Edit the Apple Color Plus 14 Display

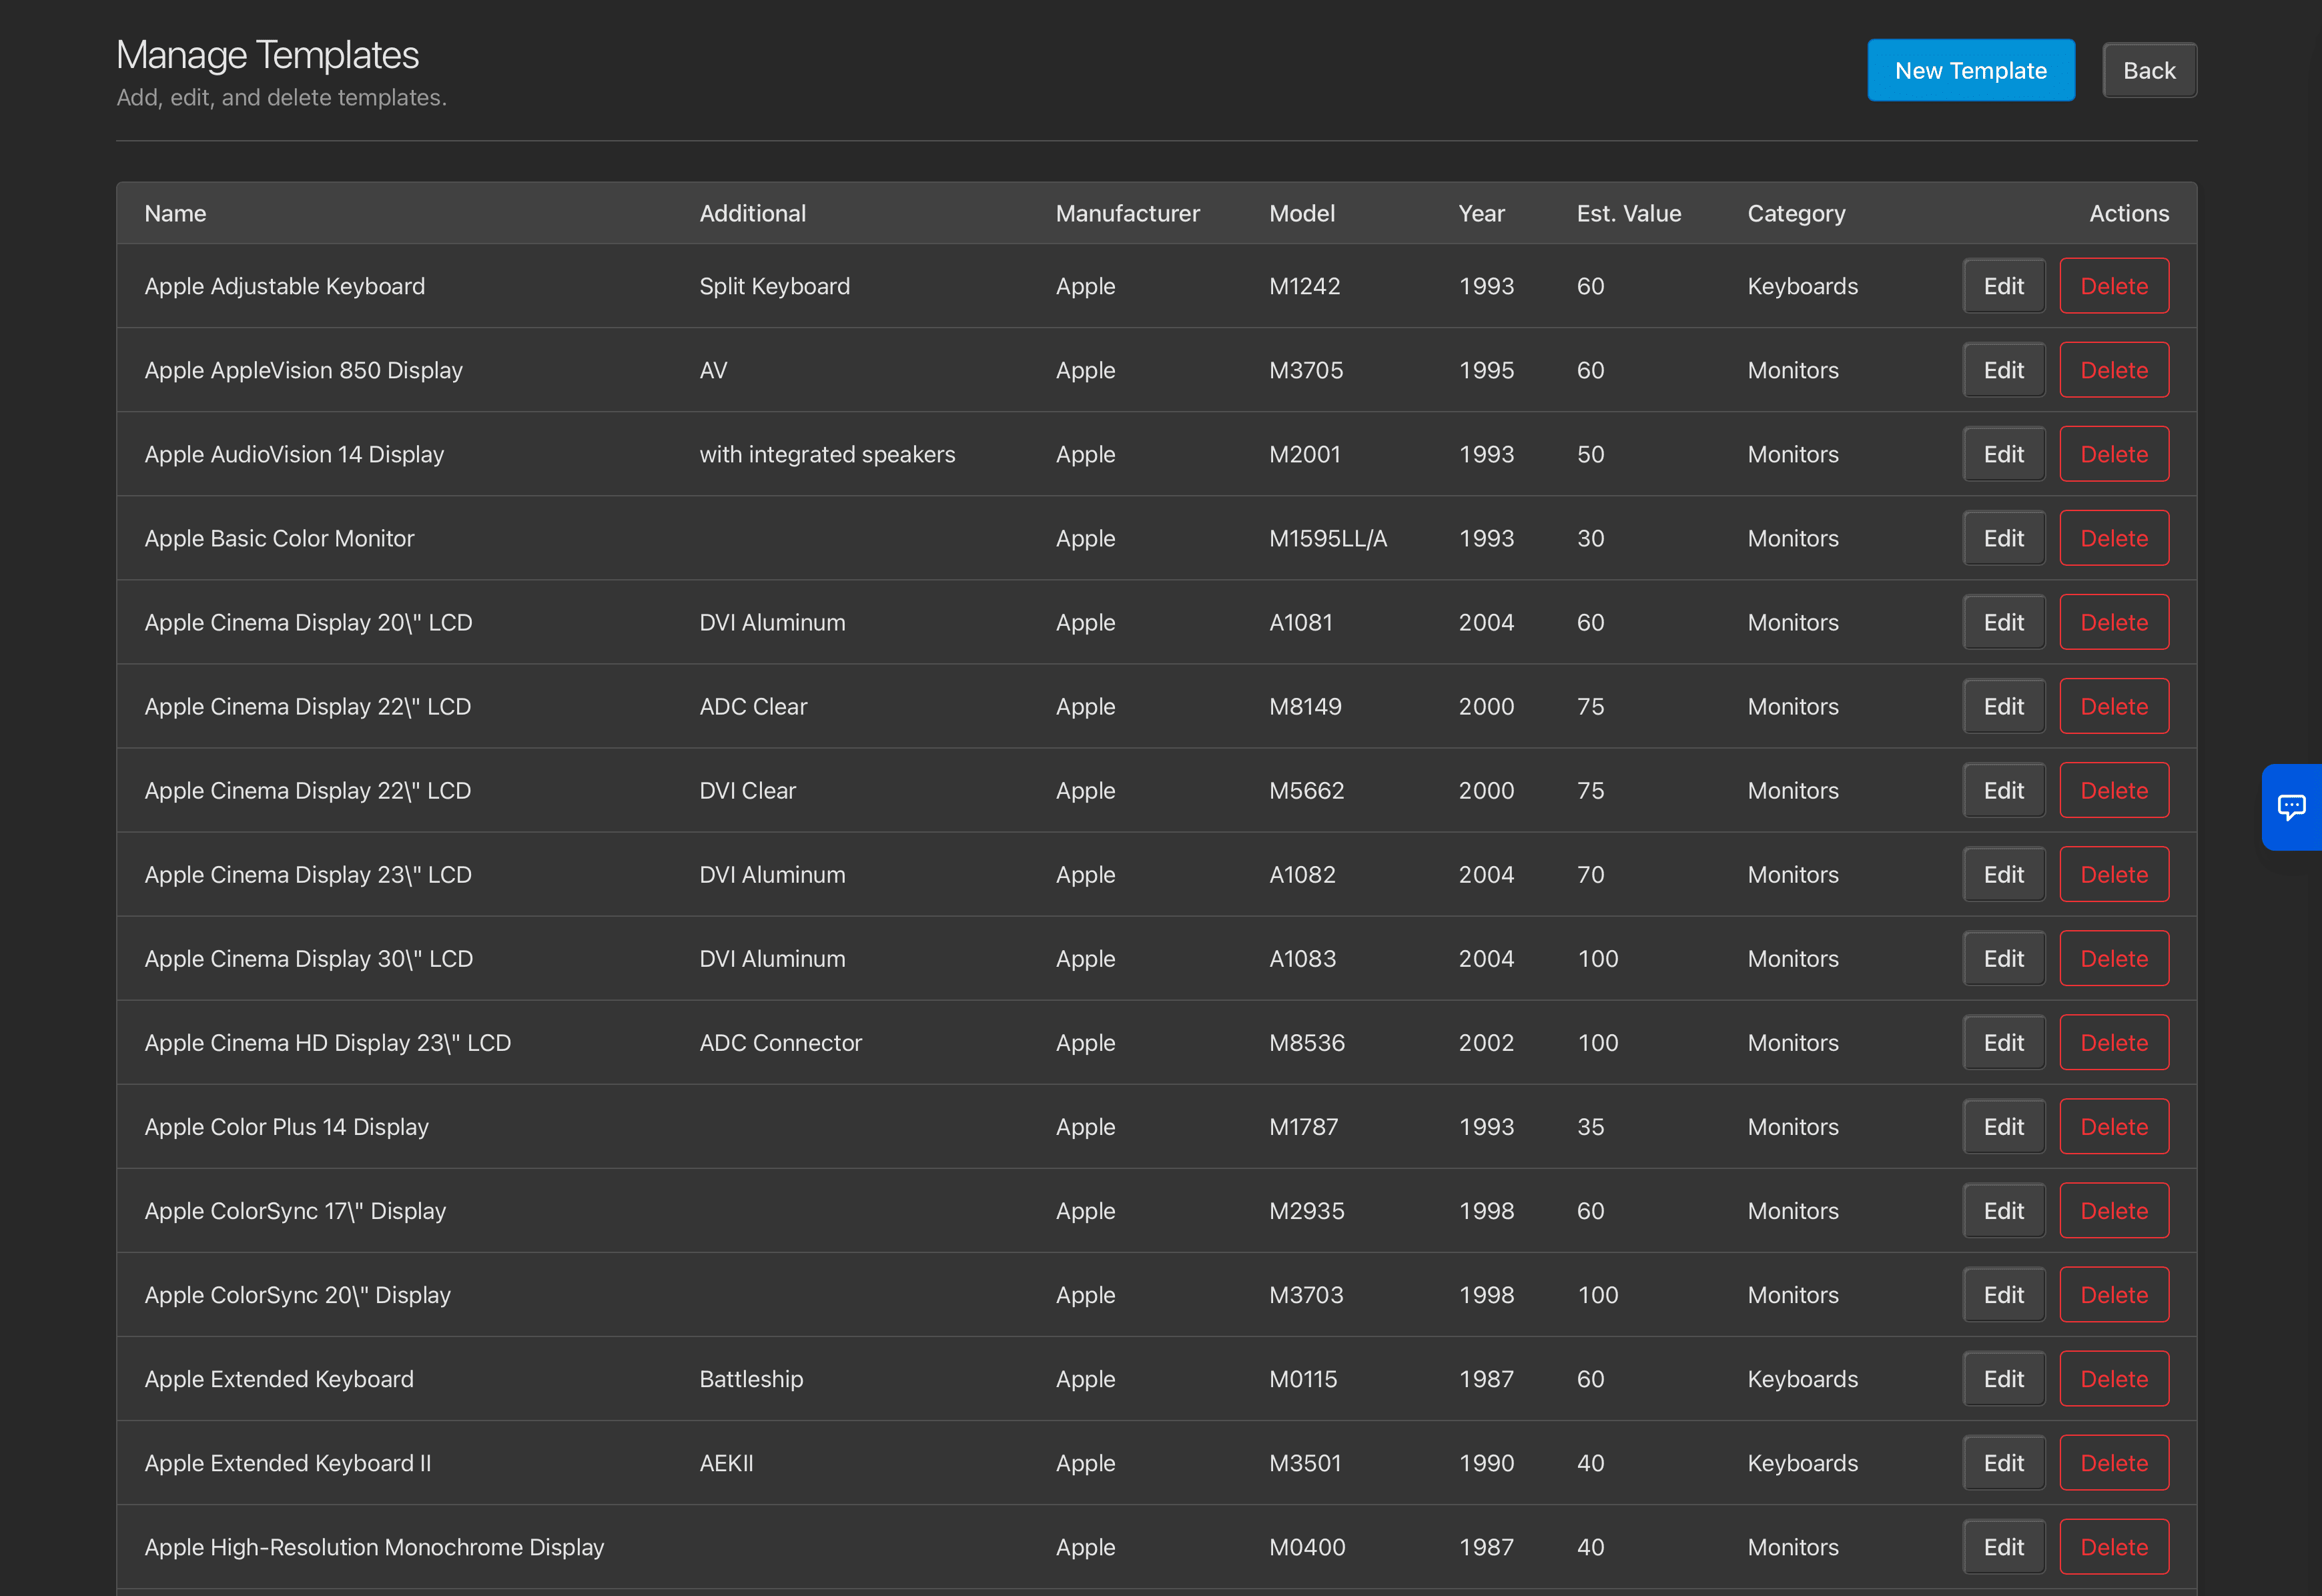2003,1126
